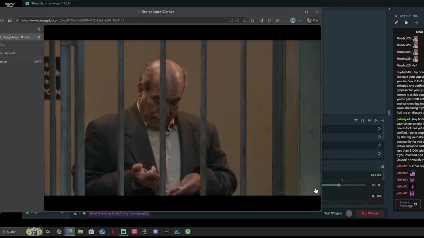Image resolution: width=424 pixels, height=238 pixels.
Task: Click the Streamlabs camera clip icon
Action: pos(406,22)
